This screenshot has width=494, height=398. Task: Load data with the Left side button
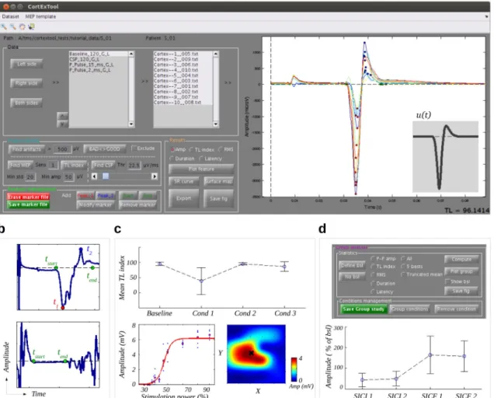point(26,64)
